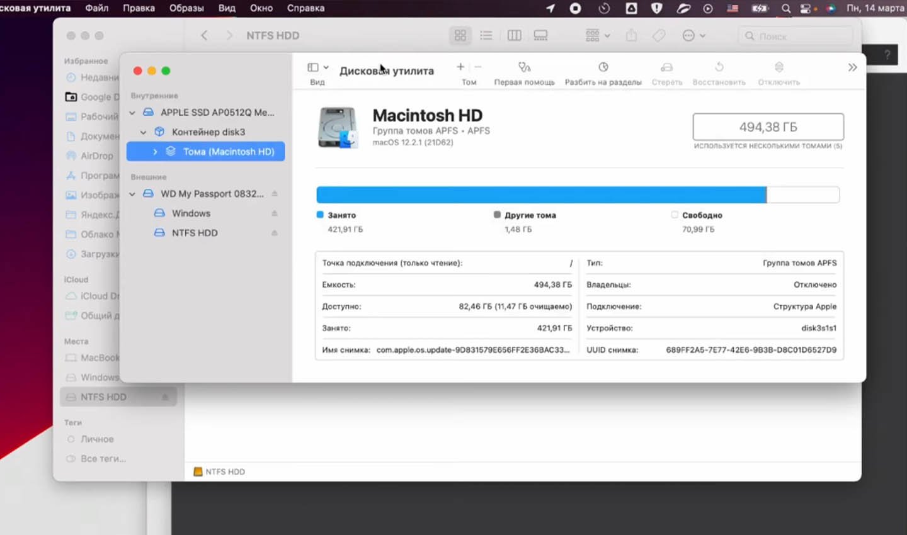Switch Finder to column view
This screenshot has width=907, height=535.
[515, 36]
